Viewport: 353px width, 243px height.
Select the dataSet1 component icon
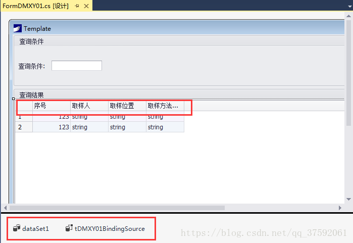tap(17, 228)
